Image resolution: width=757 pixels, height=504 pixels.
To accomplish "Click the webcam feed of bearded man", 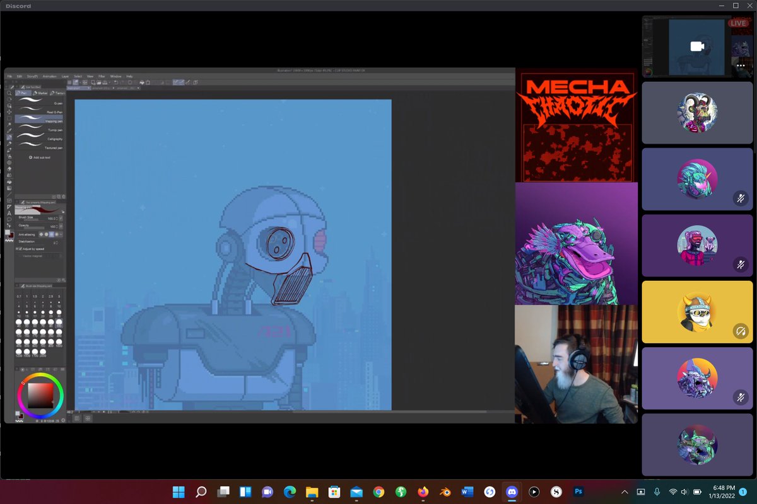I will (x=577, y=364).
